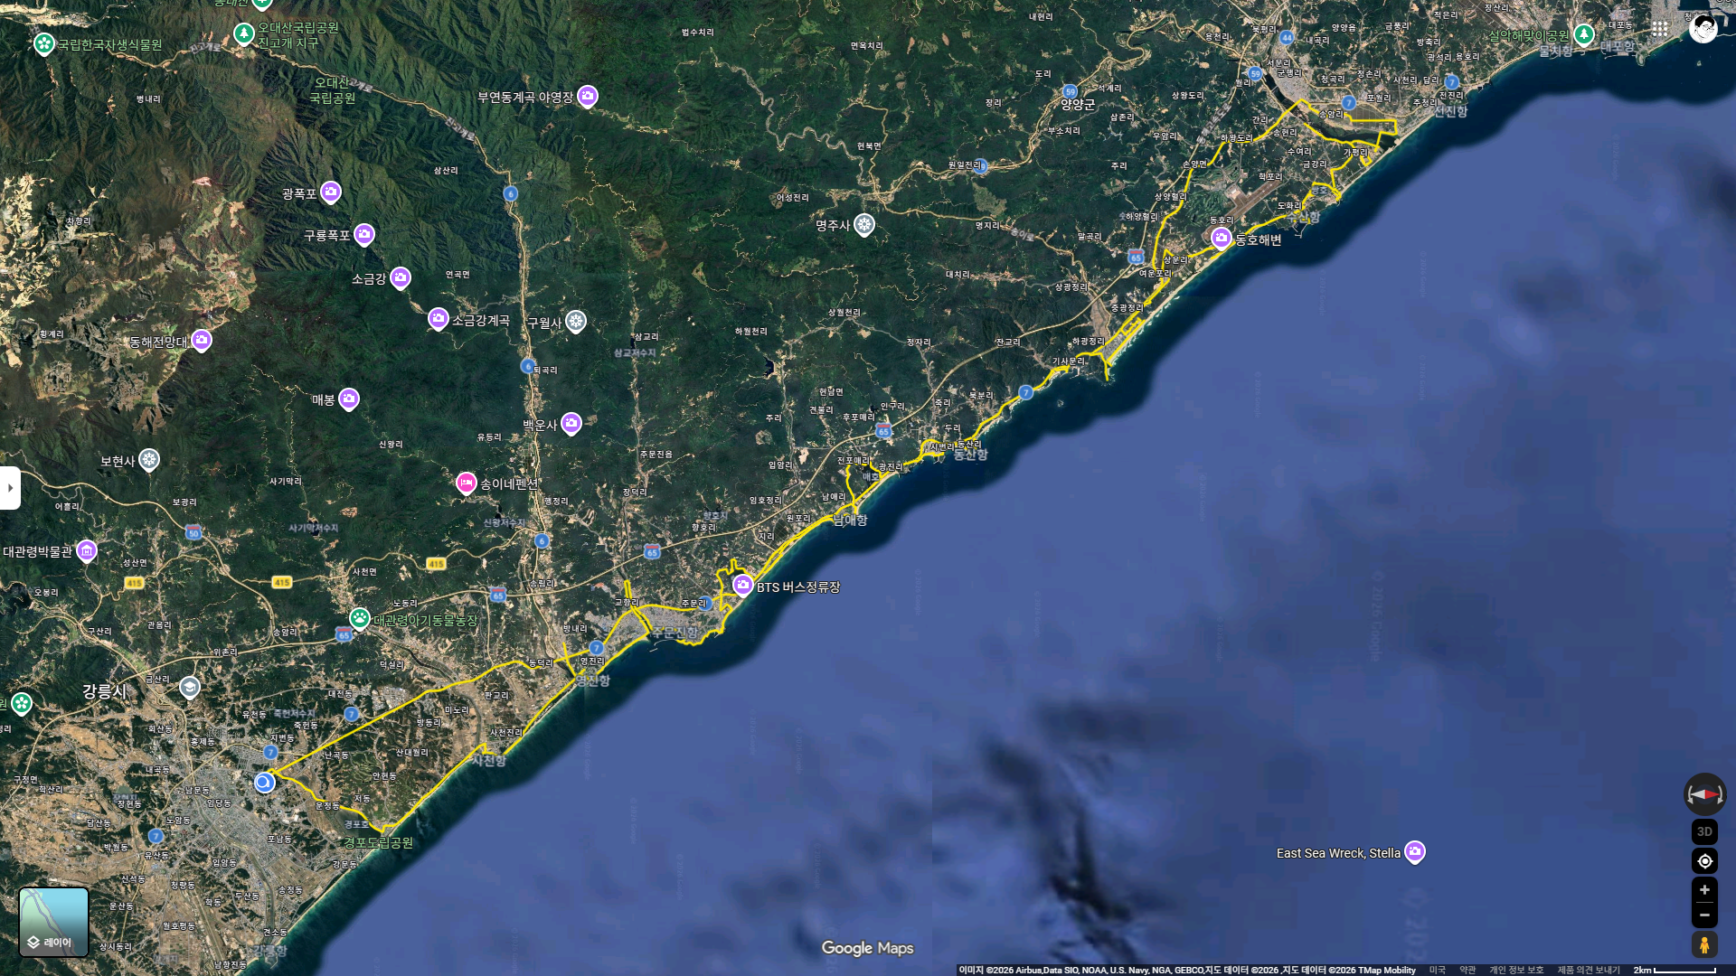Viewport: 1736px width, 976px height.
Task: Open the 대관령박물관 museum marker
Action: point(87,549)
